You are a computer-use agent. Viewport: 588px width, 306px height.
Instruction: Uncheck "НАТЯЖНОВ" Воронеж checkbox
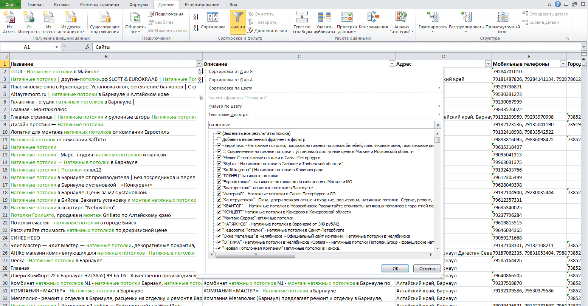pyautogui.click(x=219, y=224)
